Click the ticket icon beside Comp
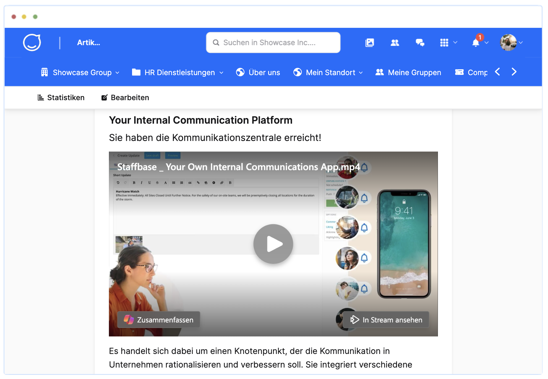Viewport: 548px width, 379px height. (459, 72)
